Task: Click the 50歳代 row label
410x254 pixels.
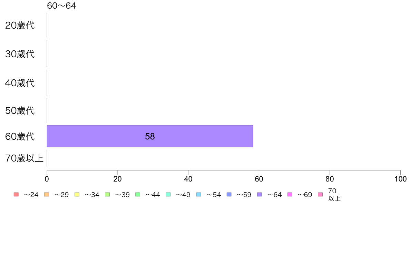Action: [20, 110]
